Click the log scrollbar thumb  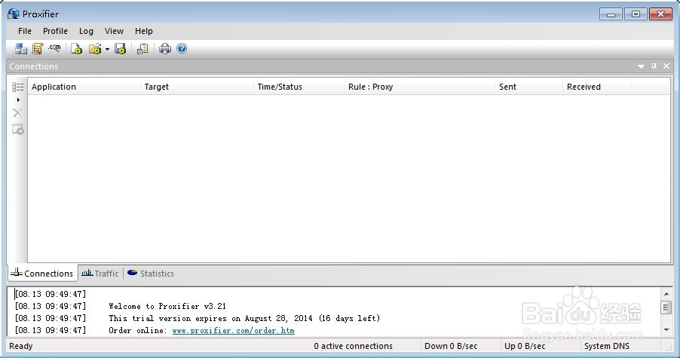pyautogui.click(x=666, y=308)
